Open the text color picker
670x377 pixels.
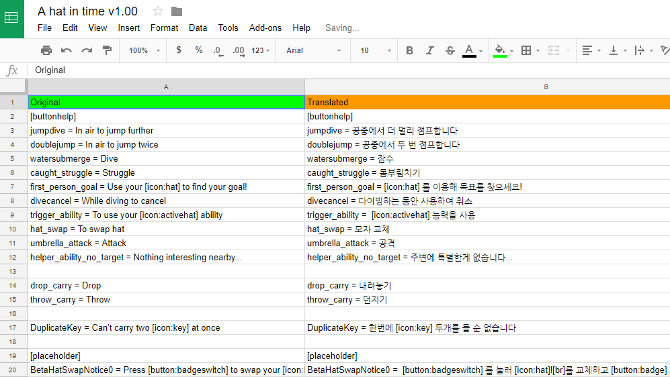469,50
